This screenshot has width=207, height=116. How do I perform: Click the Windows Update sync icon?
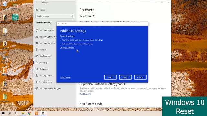(37, 30)
